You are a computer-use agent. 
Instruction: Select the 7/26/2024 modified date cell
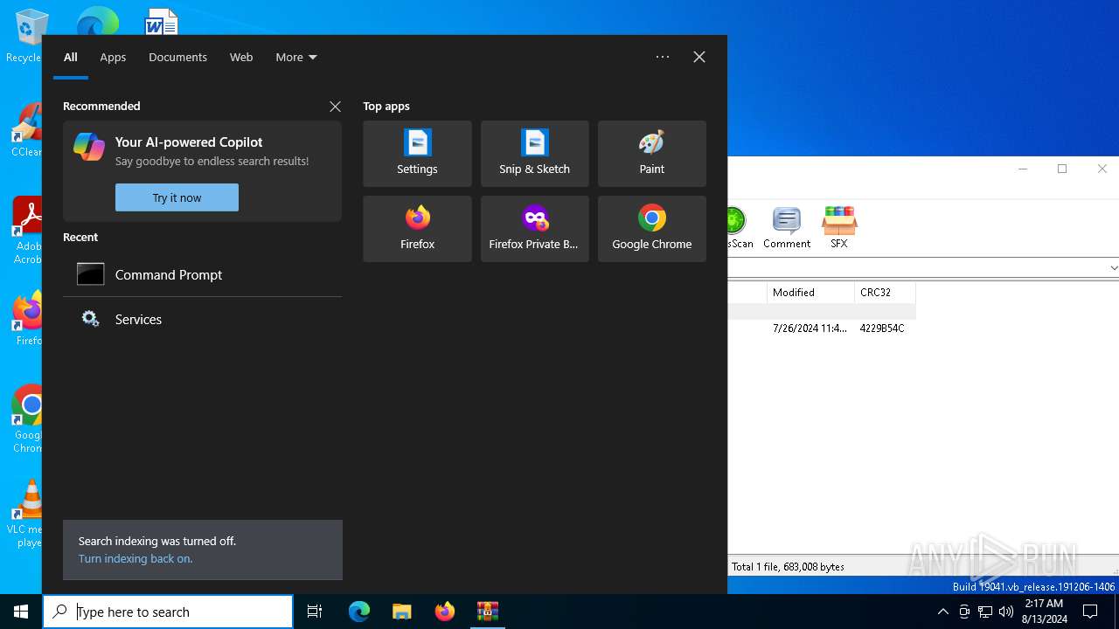810,328
